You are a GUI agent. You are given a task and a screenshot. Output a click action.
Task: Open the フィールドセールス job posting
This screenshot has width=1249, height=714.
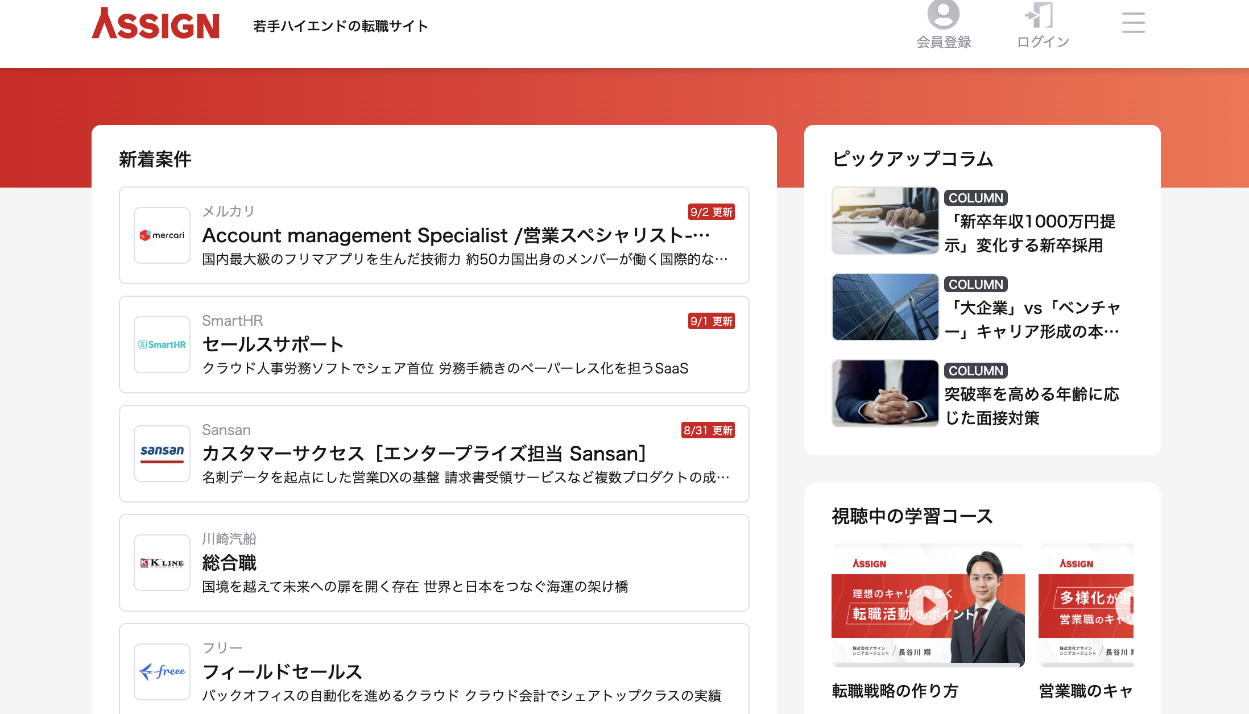[x=283, y=672]
